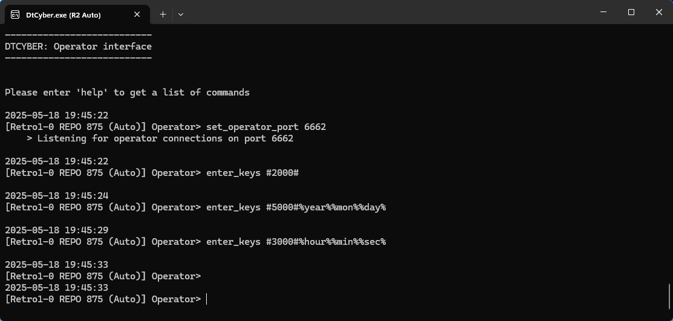Image resolution: width=673 pixels, height=321 pixels.
Task: Expand the new tab profile dropdown chevron
Action: (x=180, y=14)
